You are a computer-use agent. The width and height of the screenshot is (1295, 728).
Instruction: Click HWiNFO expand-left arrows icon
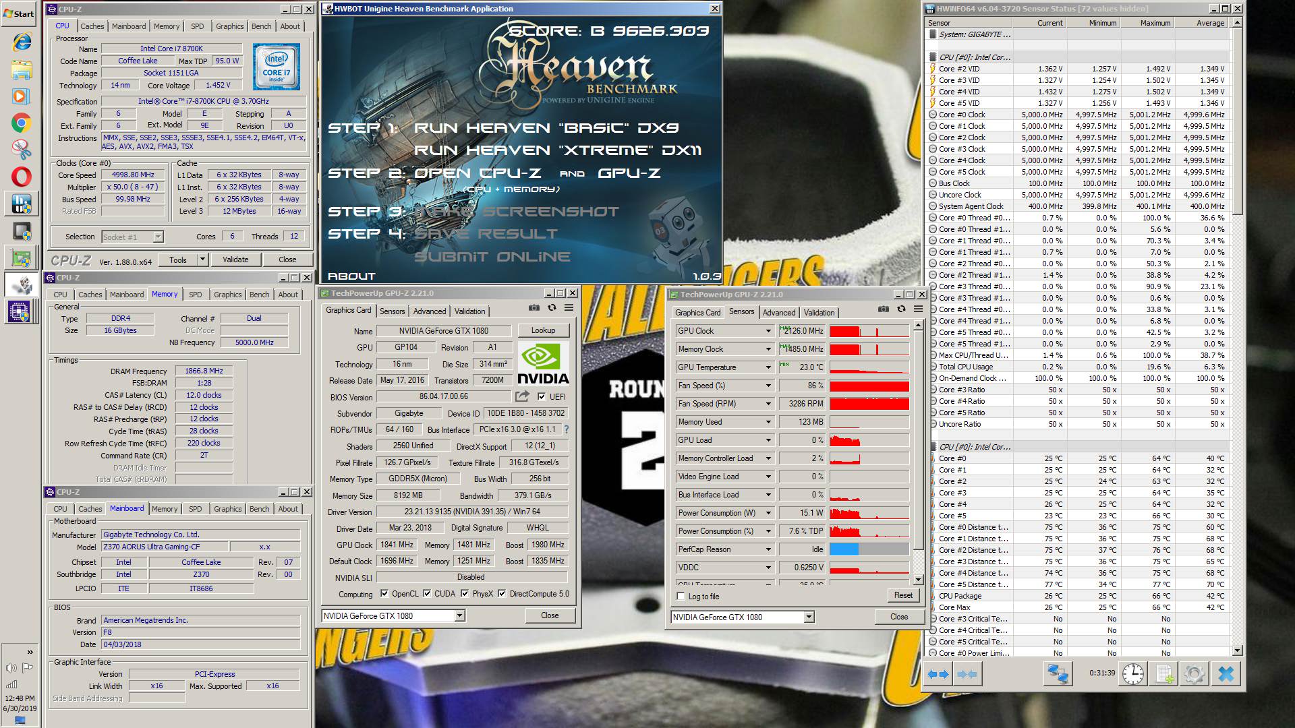point(938,673)
